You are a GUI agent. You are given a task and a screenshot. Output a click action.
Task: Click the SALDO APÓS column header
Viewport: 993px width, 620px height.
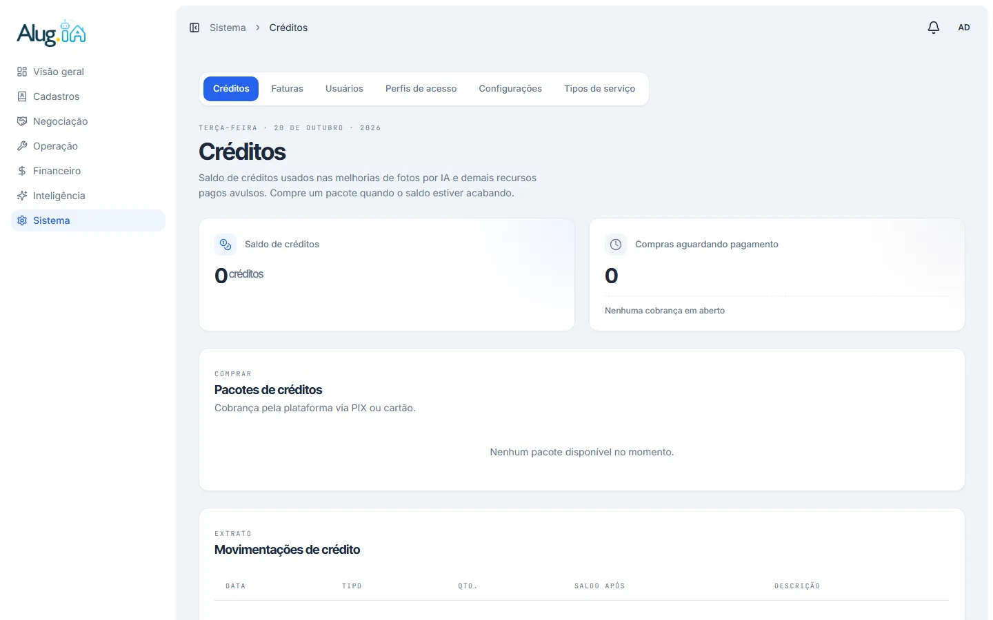[600, 586]
